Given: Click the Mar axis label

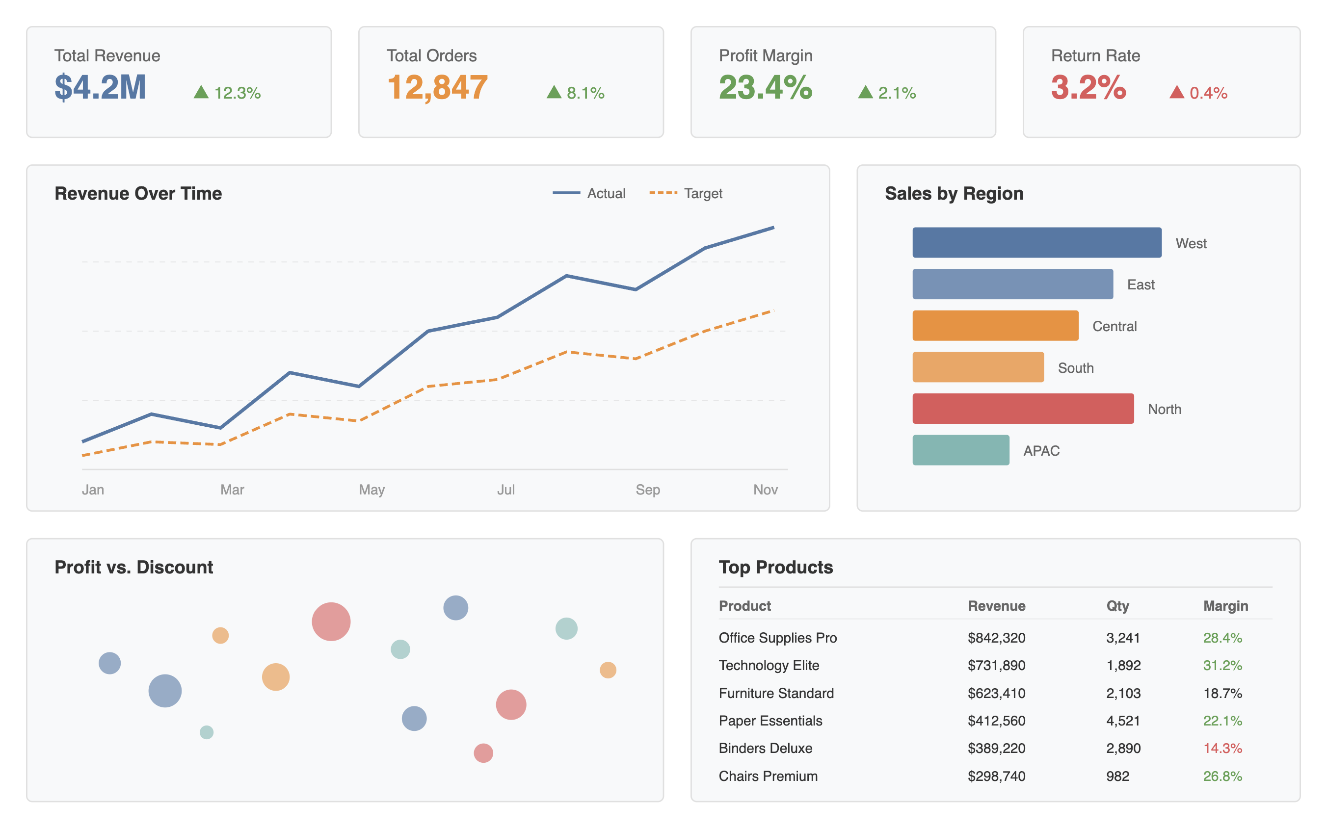Looking at the screenshot, I should (232, 490).
